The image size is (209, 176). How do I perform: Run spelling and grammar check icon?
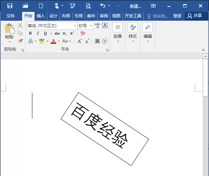73,6
